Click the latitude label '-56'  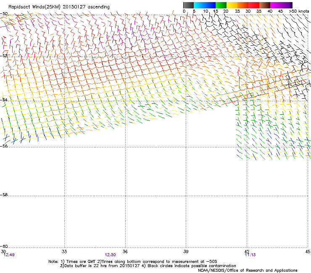4,146
